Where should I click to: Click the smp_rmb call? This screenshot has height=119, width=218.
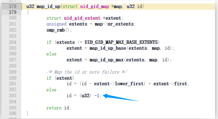[56, 30]
